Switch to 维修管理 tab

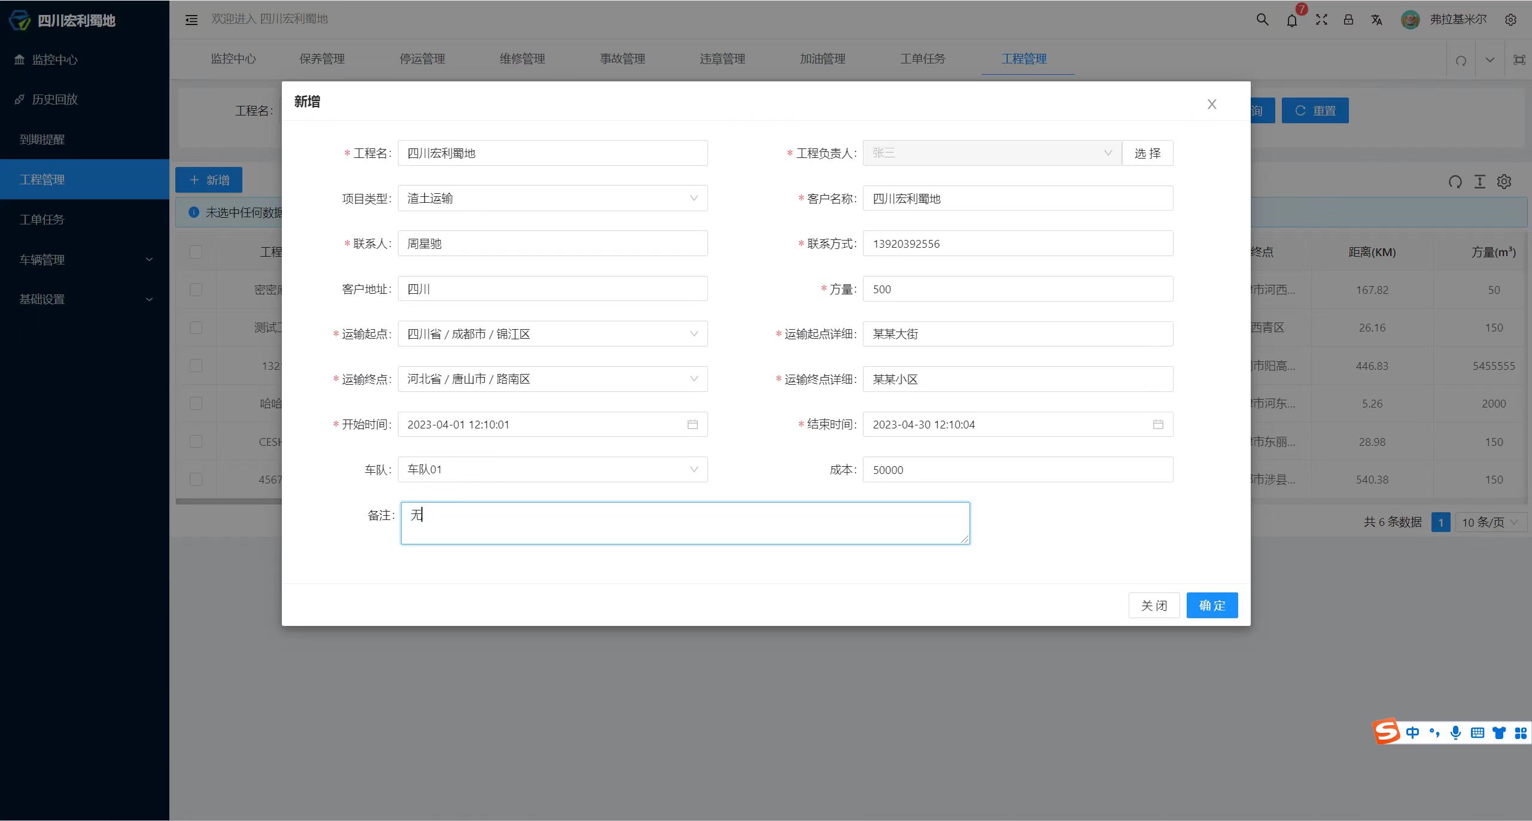(522, 59)
